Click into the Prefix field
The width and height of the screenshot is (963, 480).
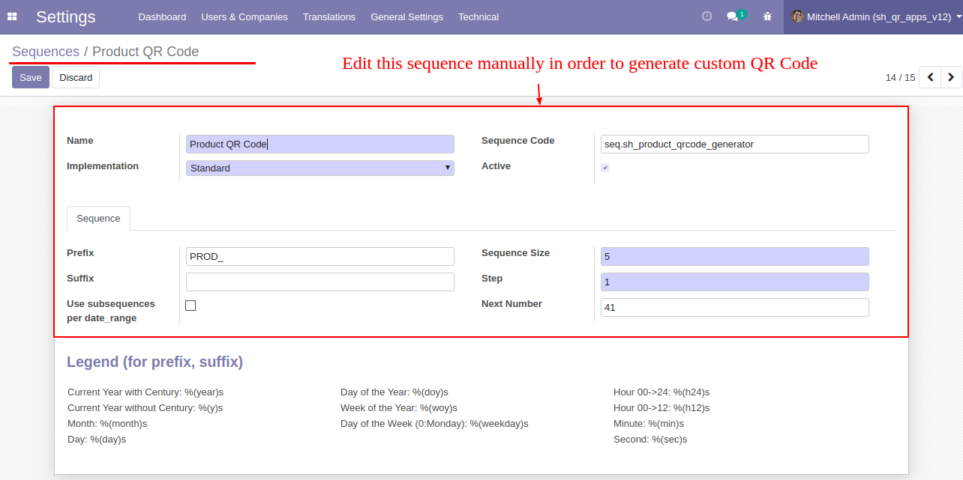coord(320,257)
